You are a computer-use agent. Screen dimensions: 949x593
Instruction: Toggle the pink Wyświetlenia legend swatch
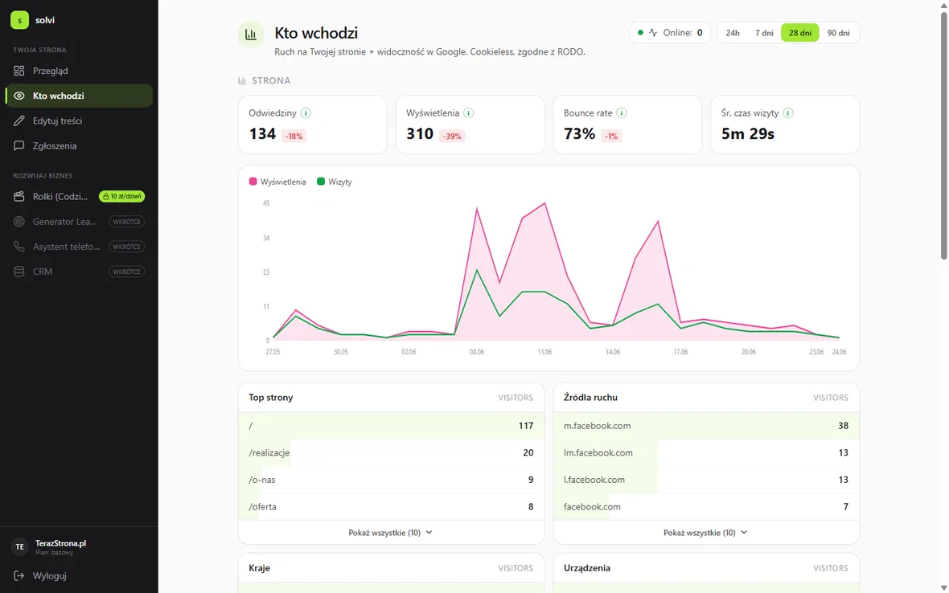253,182
